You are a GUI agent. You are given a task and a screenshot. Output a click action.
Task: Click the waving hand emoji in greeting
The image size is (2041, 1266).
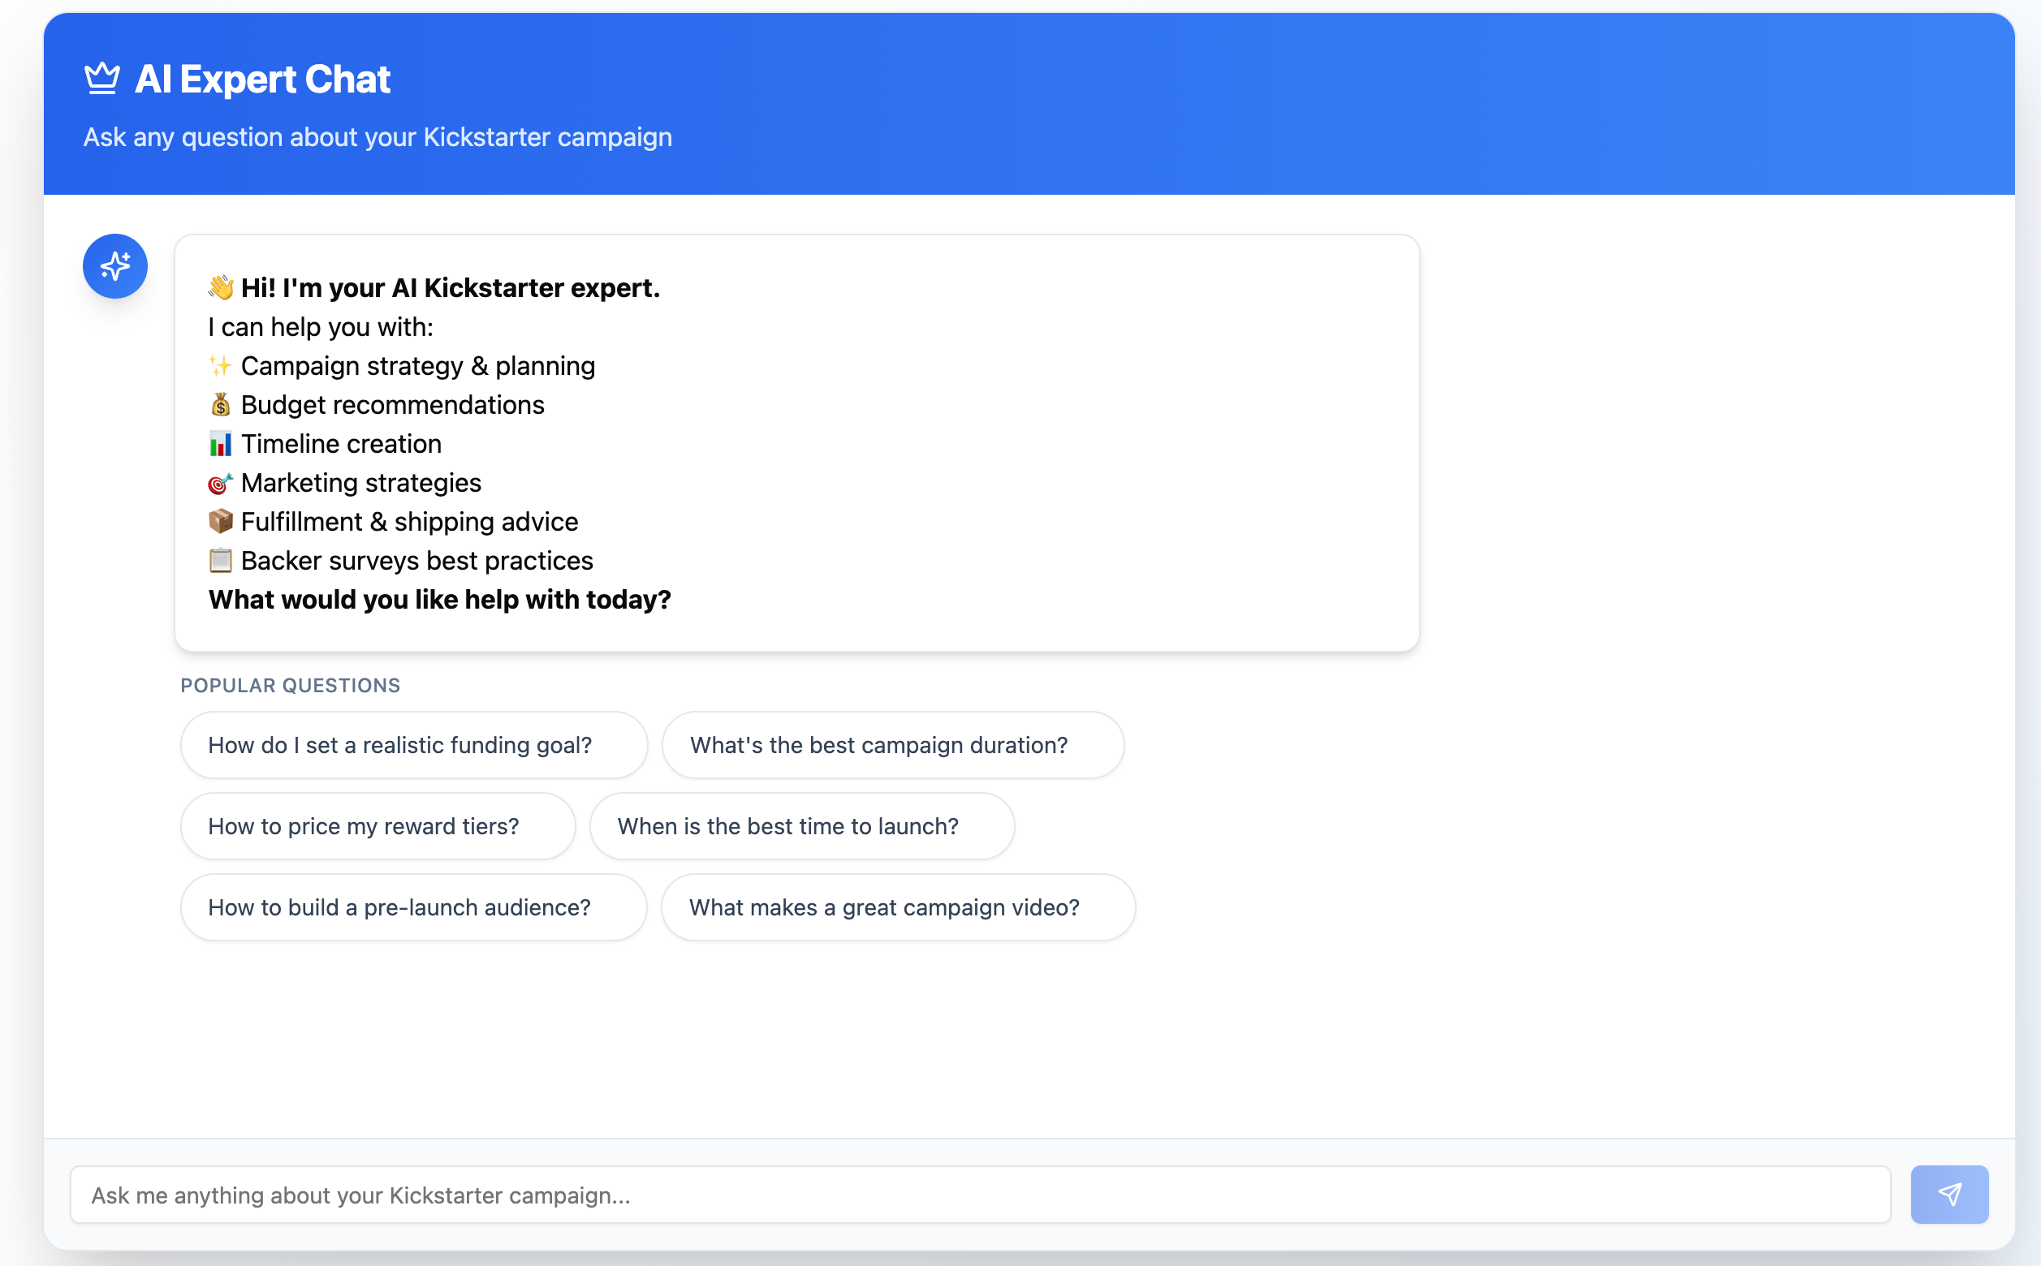coord(220,287)
